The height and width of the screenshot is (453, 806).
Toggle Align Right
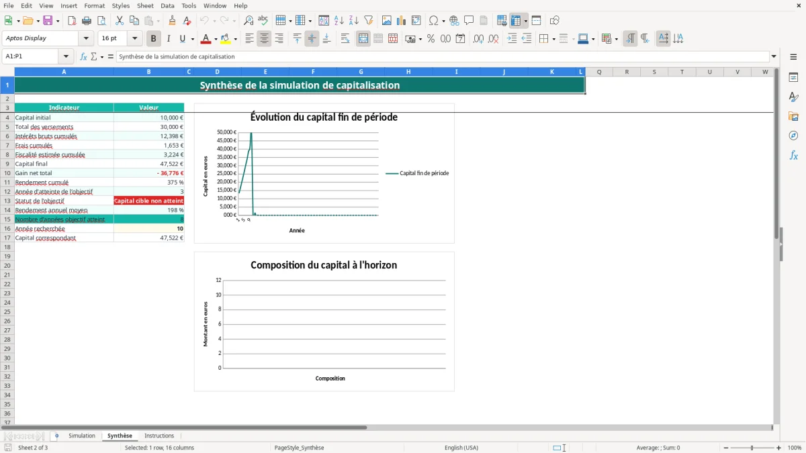pos(279,39)
